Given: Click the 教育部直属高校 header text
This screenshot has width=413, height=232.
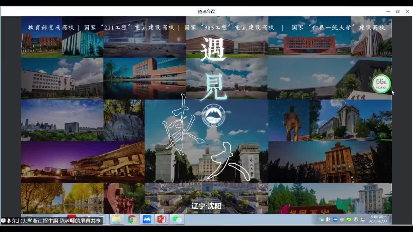Looking at the screenshot, I should [51, 27].
